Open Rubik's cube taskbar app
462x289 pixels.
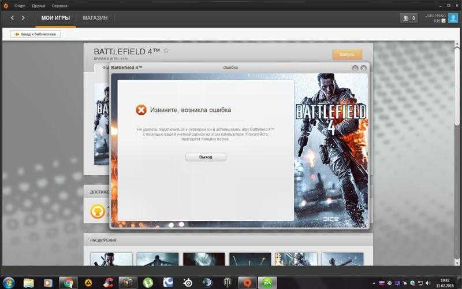(x=128, y=283)
